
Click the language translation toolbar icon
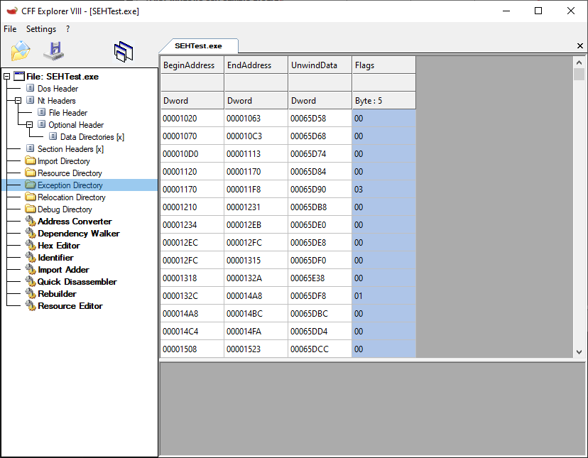pos(123,50)
